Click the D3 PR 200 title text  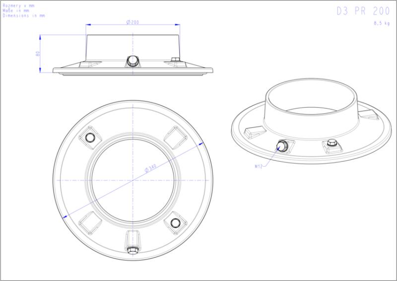click(363, 12)
